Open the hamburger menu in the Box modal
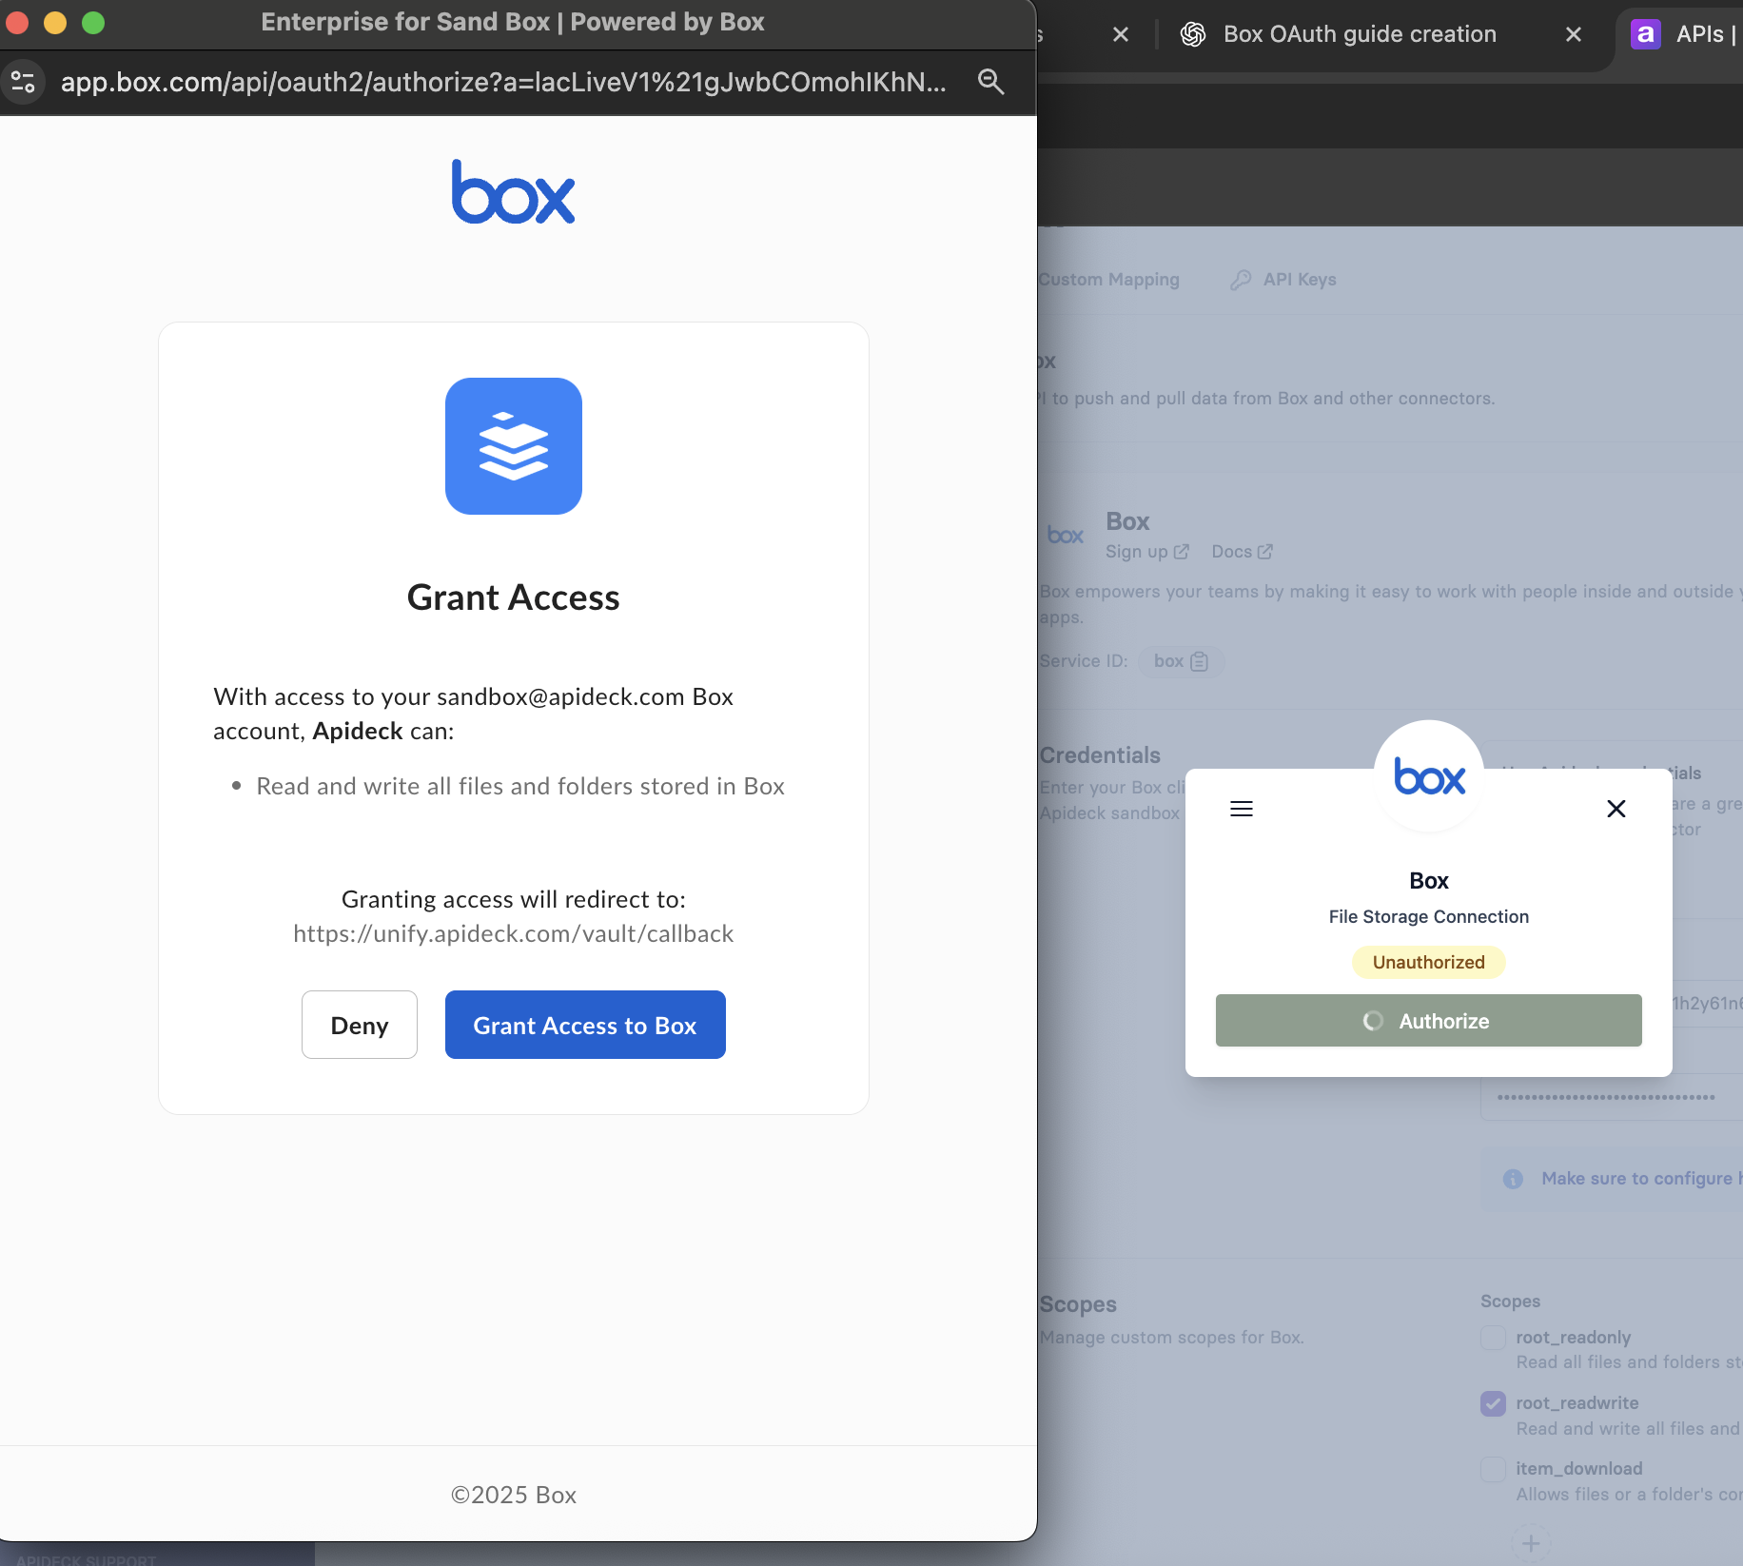The height and width of the screenshot is (1566, 1743). 1241,808
